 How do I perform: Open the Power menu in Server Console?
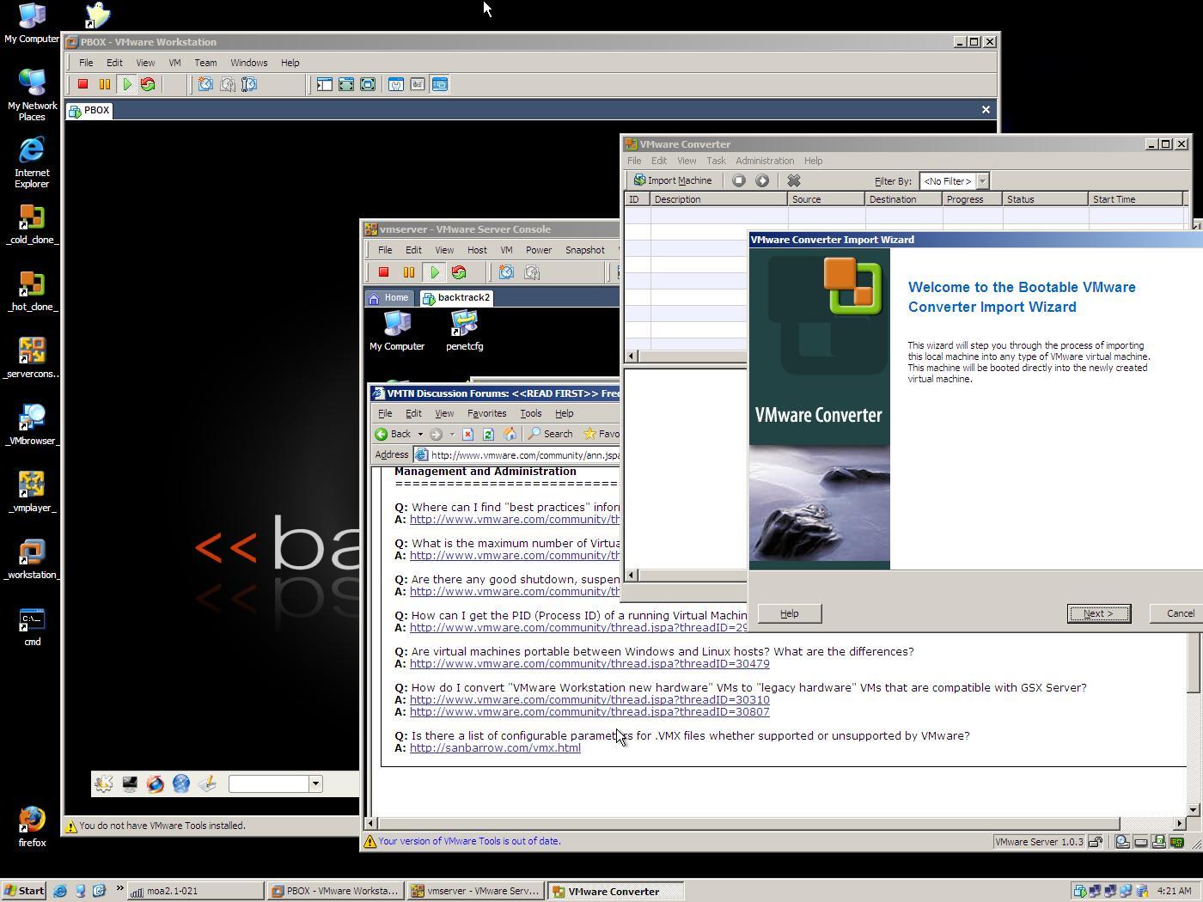coord(538,250)
